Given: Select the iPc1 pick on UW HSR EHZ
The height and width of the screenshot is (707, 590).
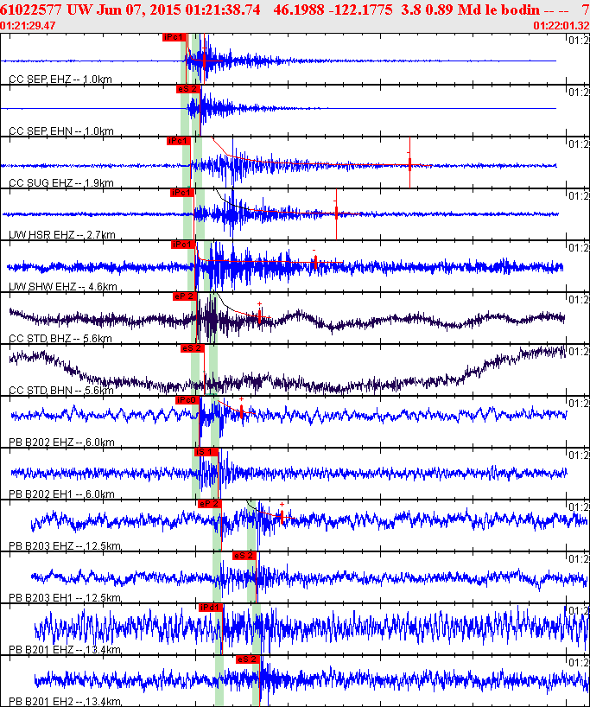Looking at the screenshot, I should click(x=182, y=193).
